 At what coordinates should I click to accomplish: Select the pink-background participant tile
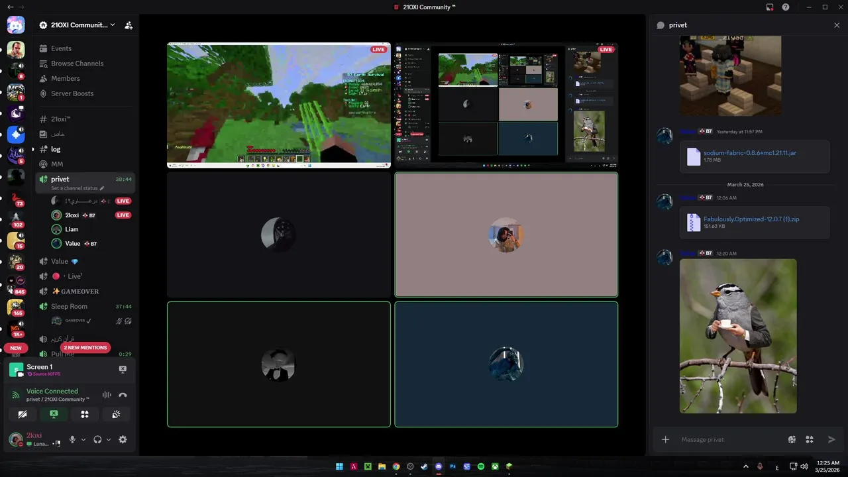(506, 235)
